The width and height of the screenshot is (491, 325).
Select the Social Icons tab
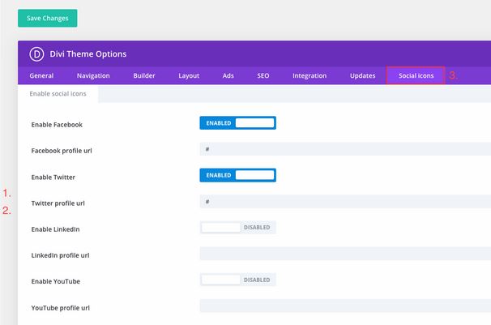(x=416, y=75)
